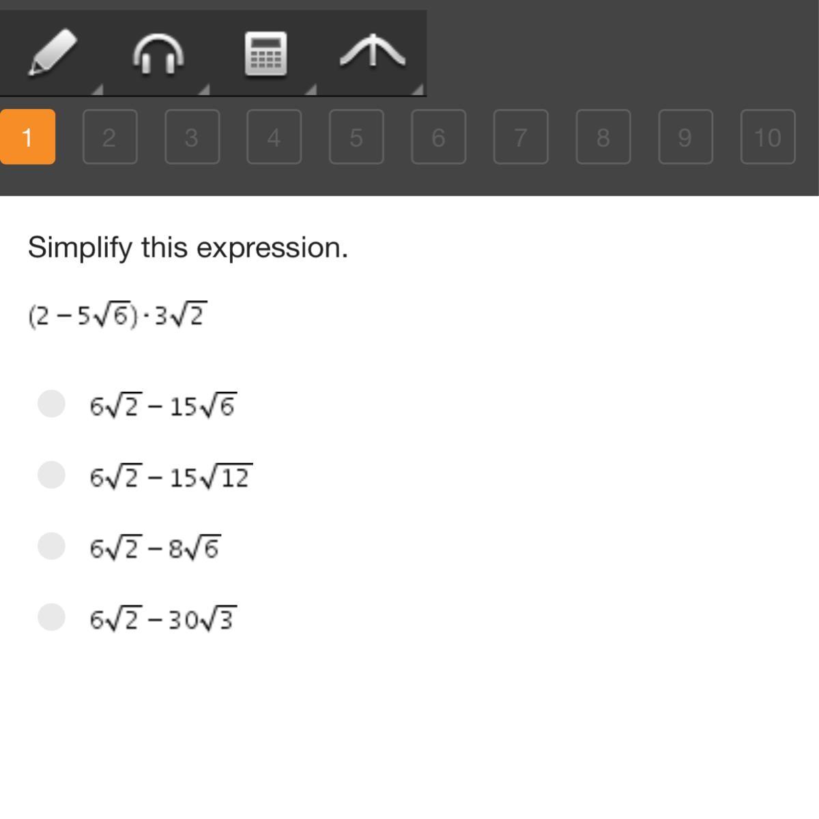Navigate to question 3
The height and width of the screenshot is (819, 819).
(192, 137)
